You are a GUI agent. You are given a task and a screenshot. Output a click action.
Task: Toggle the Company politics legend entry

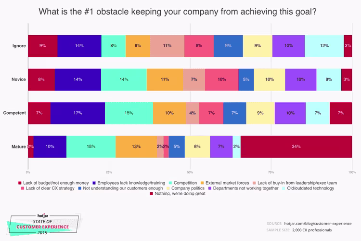coord(186,188)
